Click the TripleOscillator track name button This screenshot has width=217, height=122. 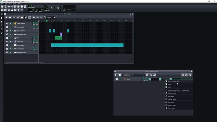coord(23,23)
